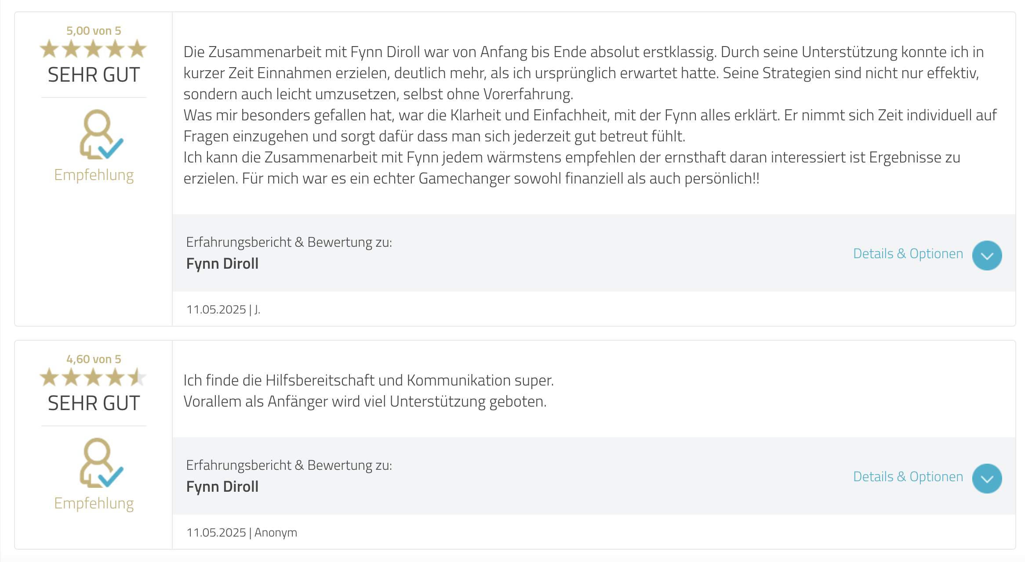This screenshot has height=562, width=1025.
Task: Open Details & Optionen link in second review
Action: [x=908, y=476]
